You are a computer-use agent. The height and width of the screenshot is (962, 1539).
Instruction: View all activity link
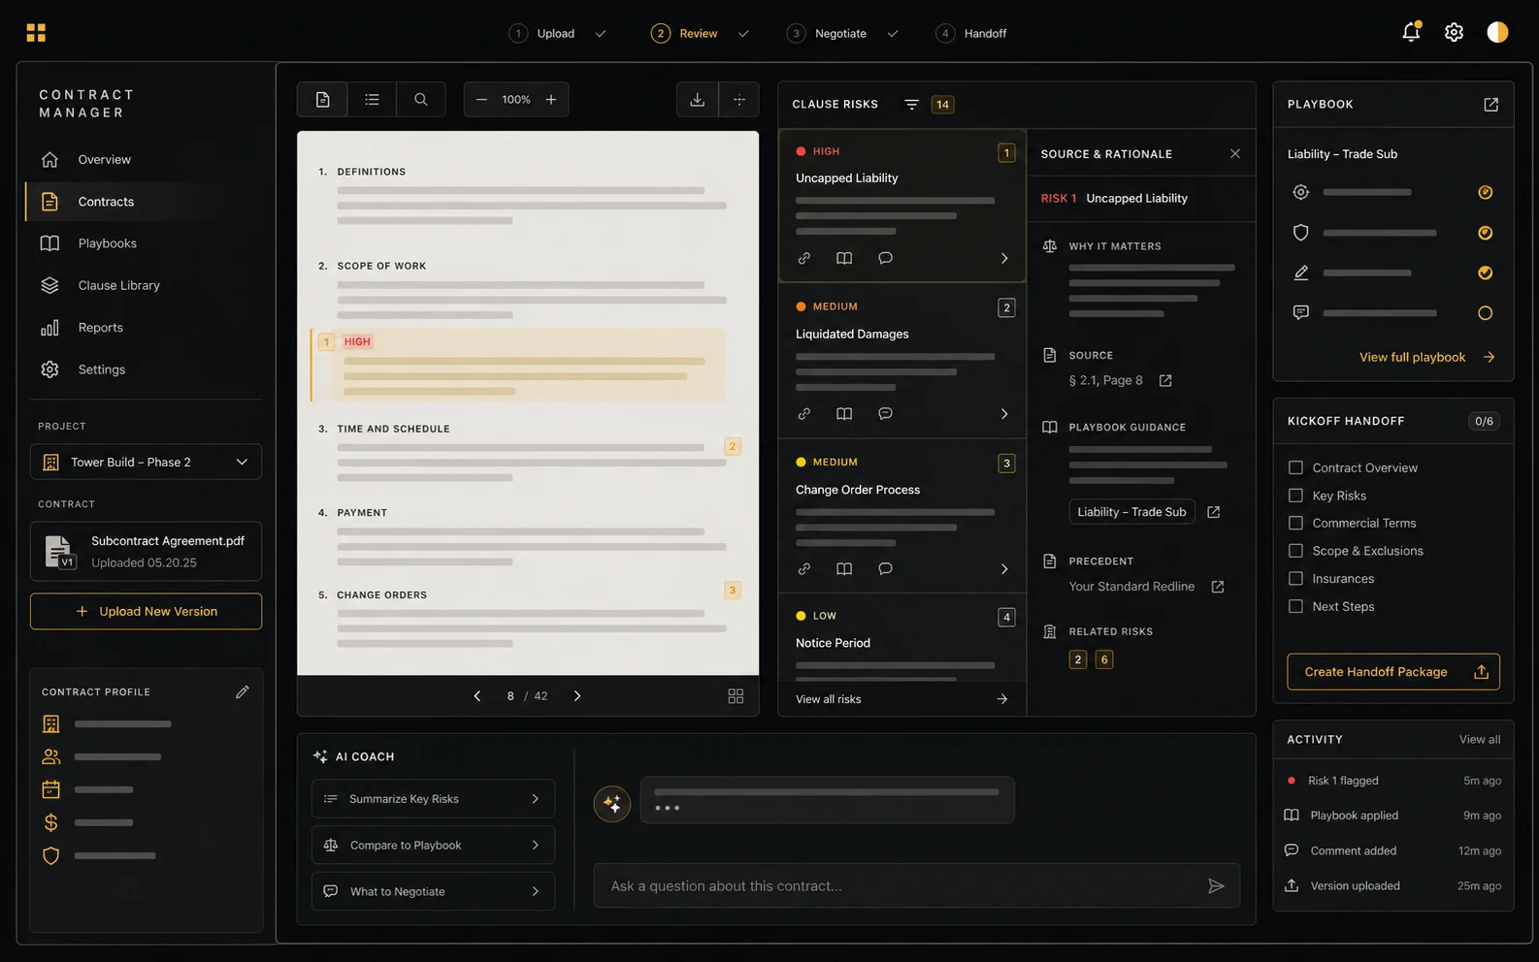(1480, 739)
